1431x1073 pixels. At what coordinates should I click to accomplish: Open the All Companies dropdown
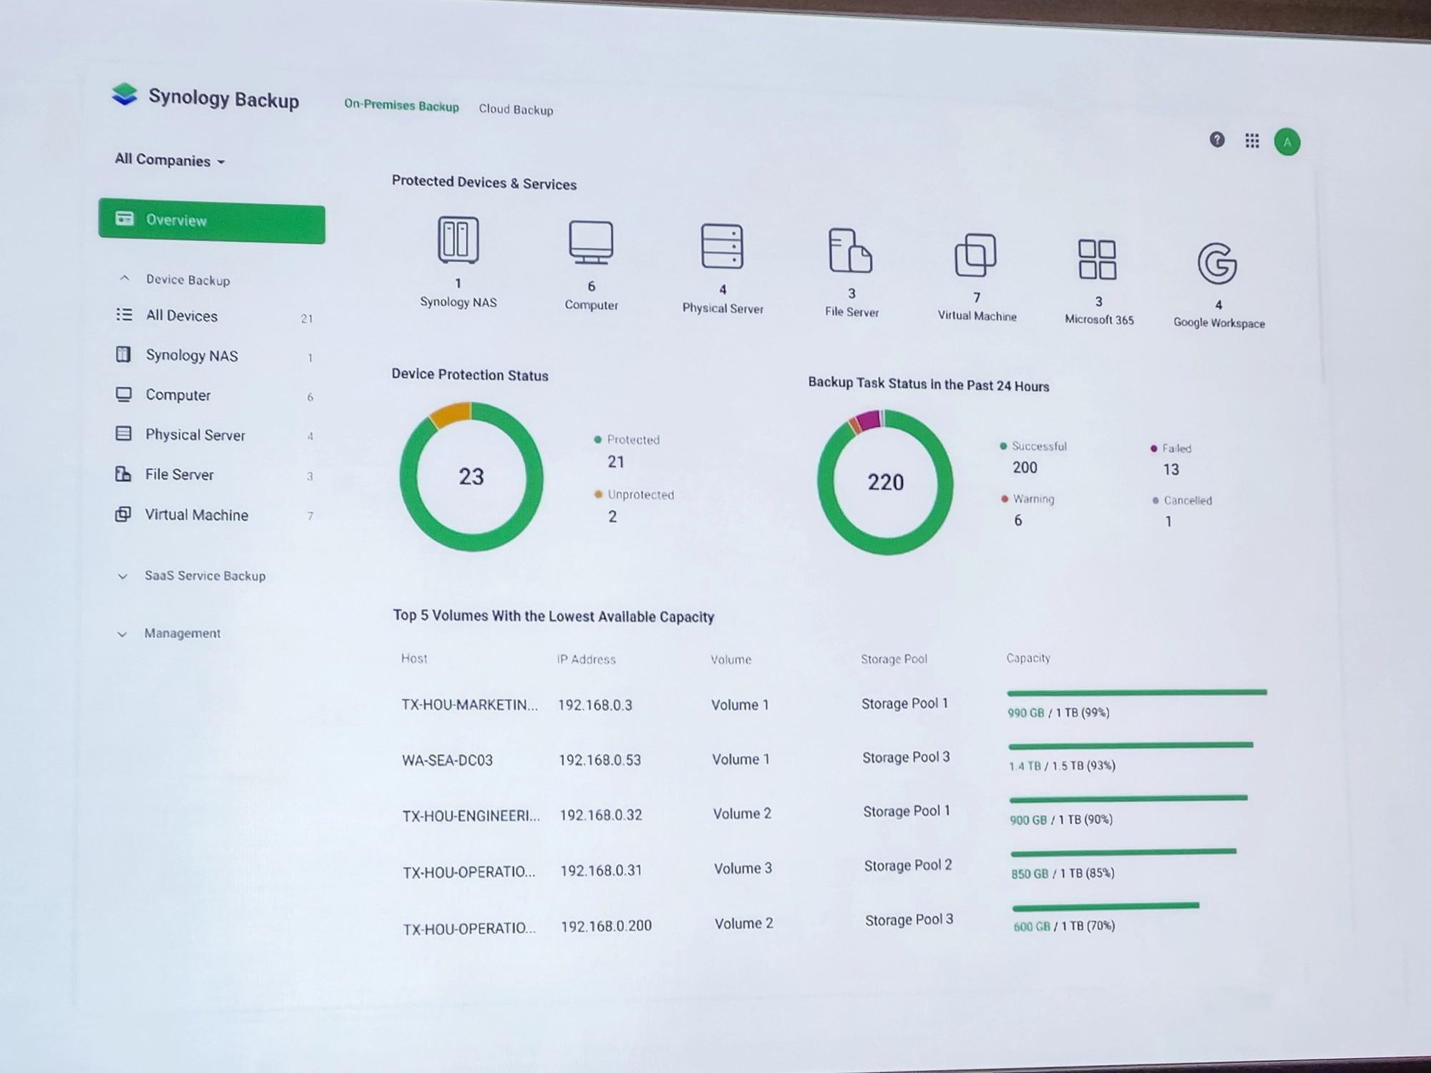click(170, 160)
